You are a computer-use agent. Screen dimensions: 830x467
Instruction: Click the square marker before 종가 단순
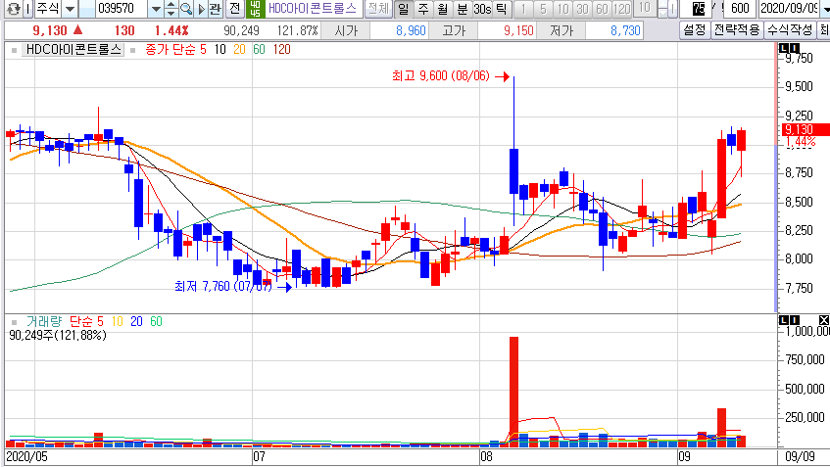[133, 50]
